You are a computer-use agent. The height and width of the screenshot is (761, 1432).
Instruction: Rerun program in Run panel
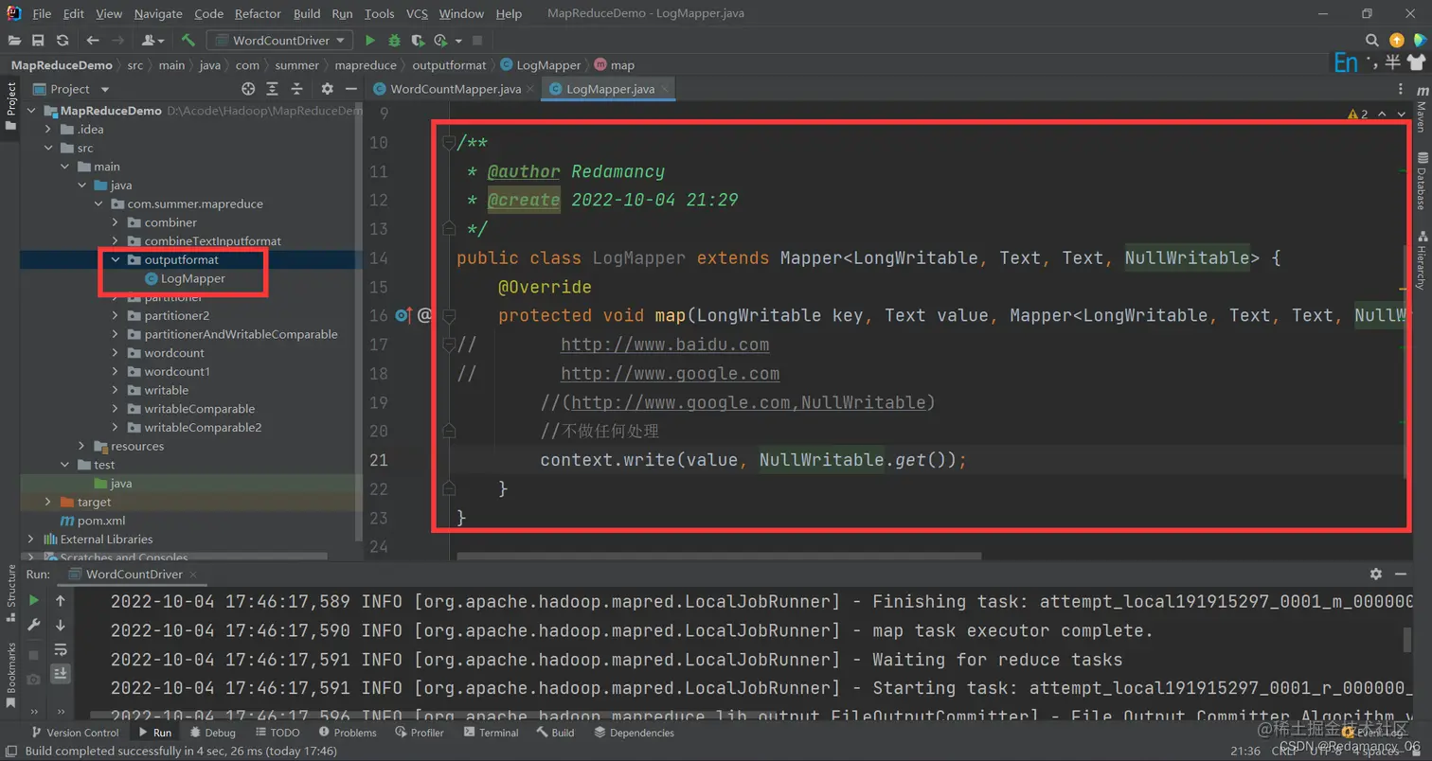(x=34, y=600)
